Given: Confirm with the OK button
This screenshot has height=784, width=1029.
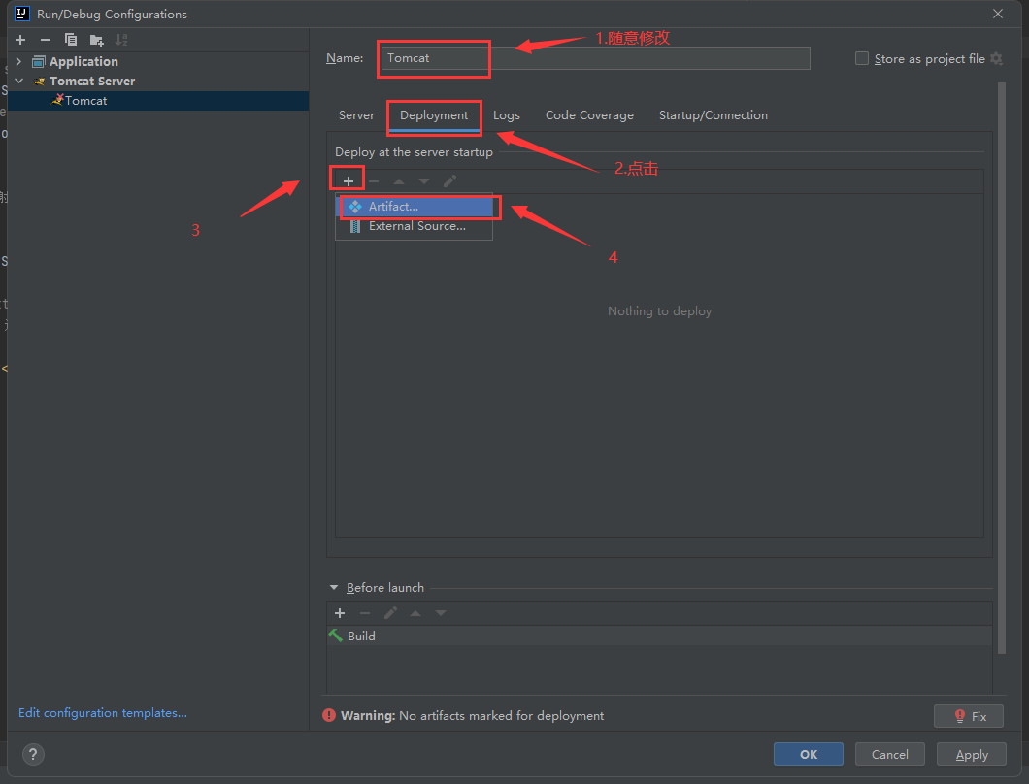Looking at the screenshot, I should pyautogui.click(x=809, y=755).
